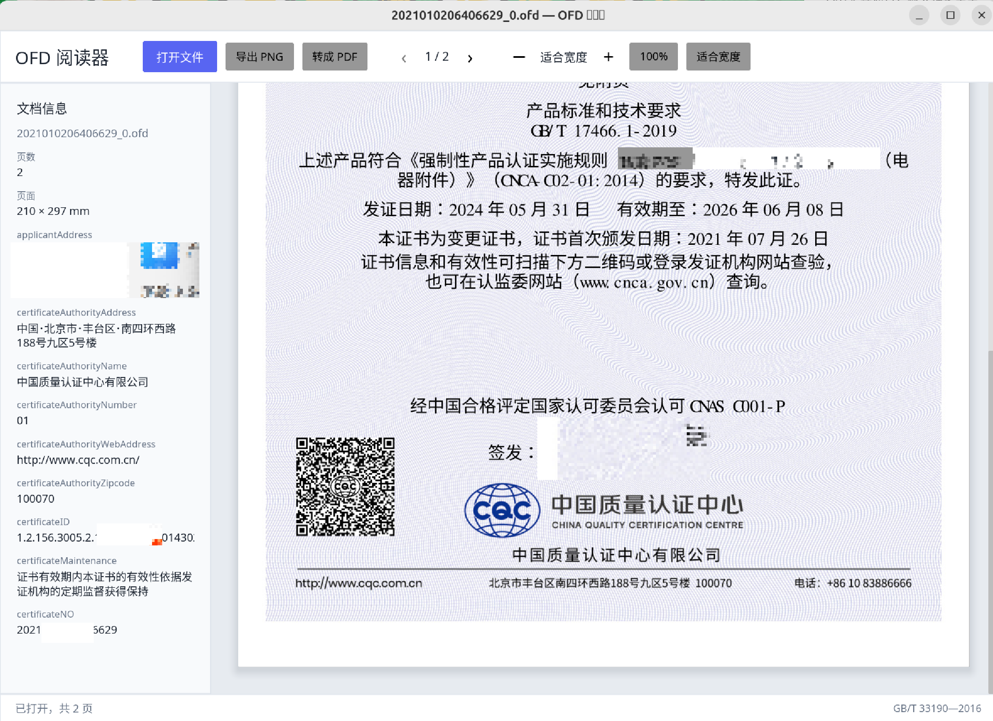Click the QR code on the certificate

345,486
